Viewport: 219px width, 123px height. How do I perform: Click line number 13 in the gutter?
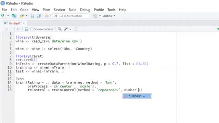pos(10,79)
